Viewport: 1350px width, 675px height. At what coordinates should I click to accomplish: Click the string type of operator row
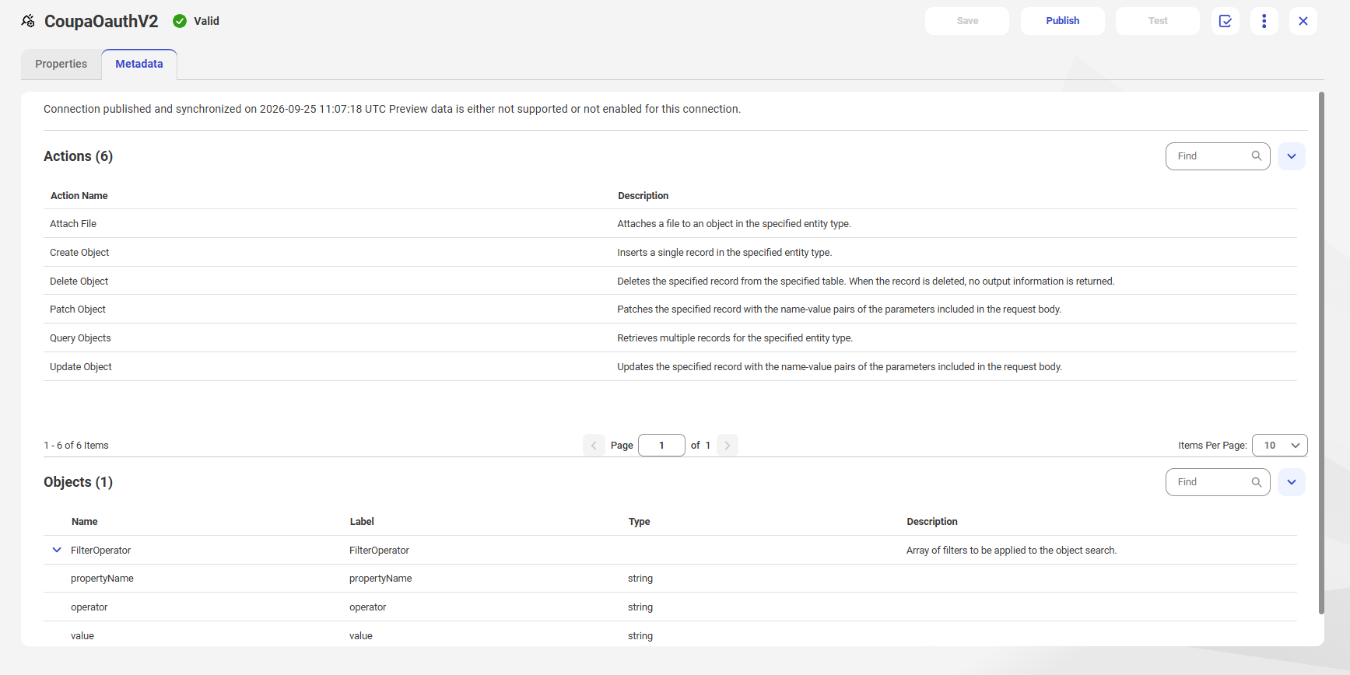point(640,607)
